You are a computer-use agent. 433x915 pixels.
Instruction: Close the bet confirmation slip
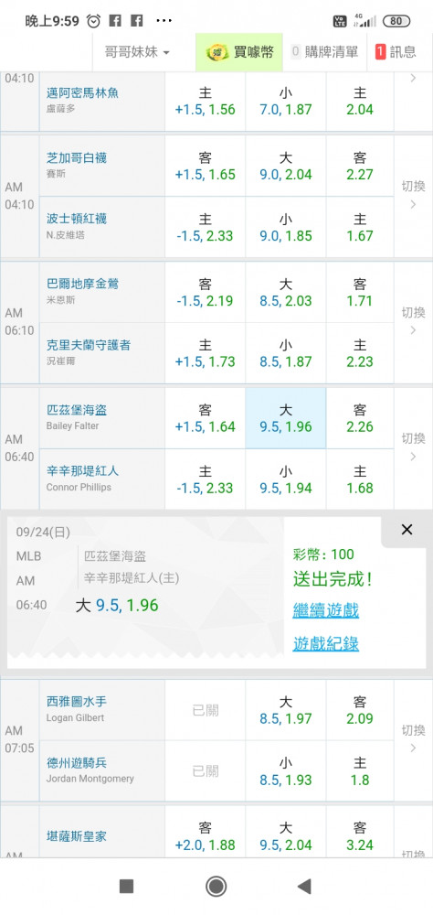(407, 529)
